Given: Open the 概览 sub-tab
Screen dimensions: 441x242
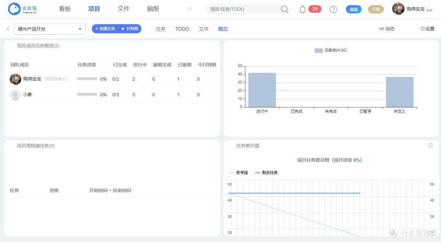Looking at the screenshot, I should (223, 29).
